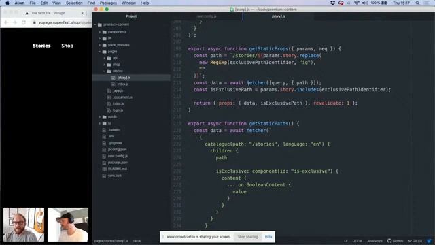The image size is (435, 245).
Task: Open the Atom application menu
Action: [x=20, y=3]
